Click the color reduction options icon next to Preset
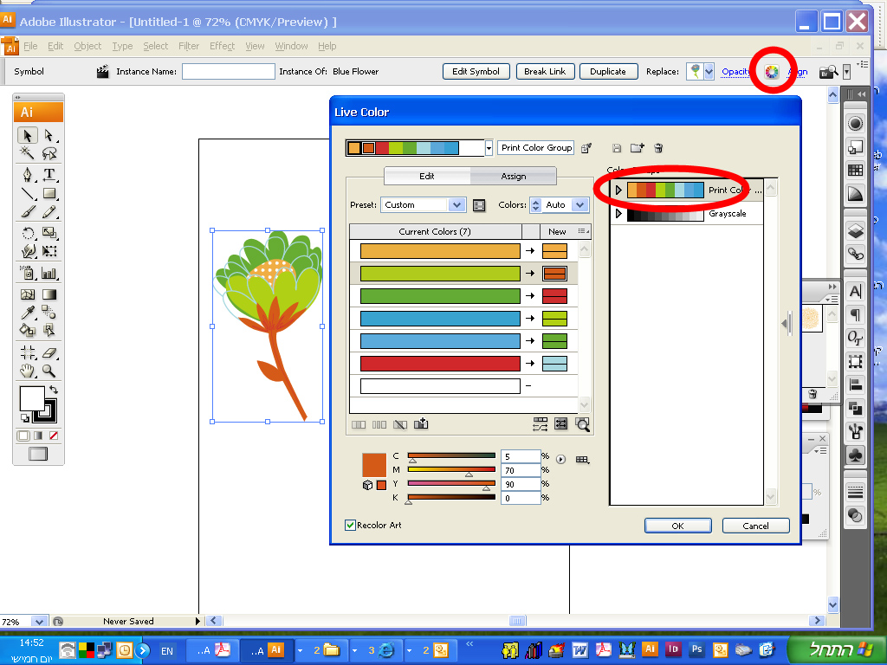The image size is (887, 665). 479,205
